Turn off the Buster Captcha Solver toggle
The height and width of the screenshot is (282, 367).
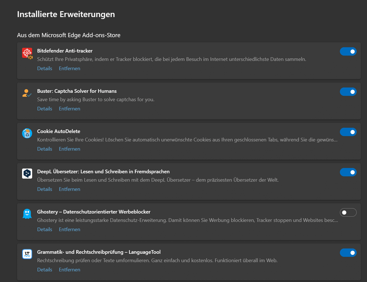(x=348, y=92)
